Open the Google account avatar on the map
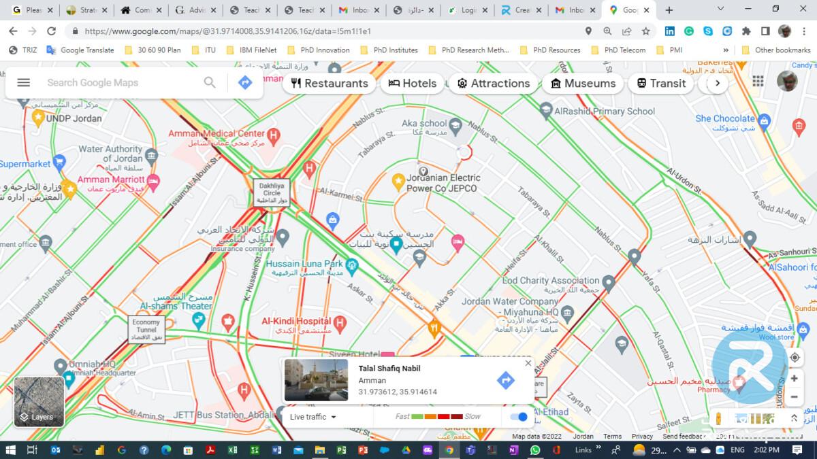817x459 pixels. point(787,81)
